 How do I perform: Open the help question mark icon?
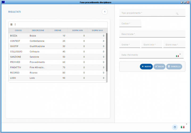point(175,127)
